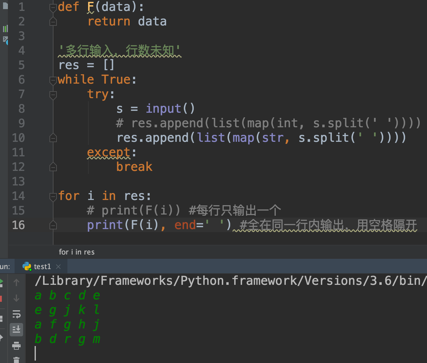The height and width of the screenshot is (363, 427).
Task: Stop execution via the red square icon
Action: [x=1, y=298]
